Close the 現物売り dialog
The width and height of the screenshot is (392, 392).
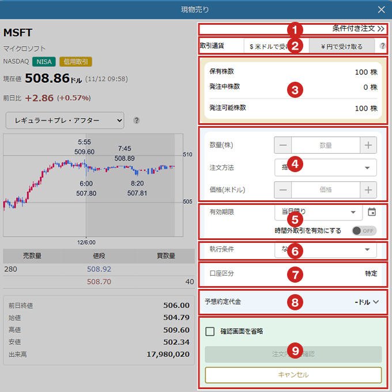tap(381, 9)
